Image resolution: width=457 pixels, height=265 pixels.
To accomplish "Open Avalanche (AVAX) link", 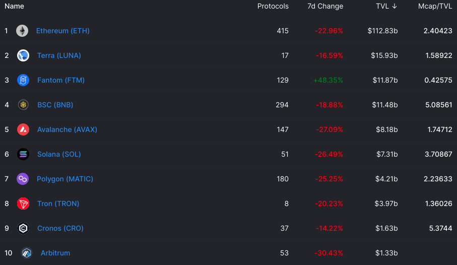I will tap(67, 129).
